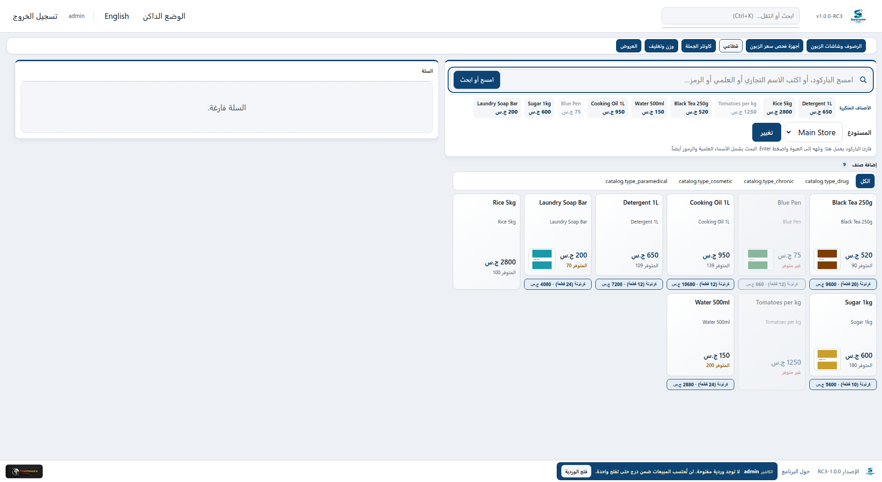
Task: Select the Water 500ml product card
Action: (700, 335)
